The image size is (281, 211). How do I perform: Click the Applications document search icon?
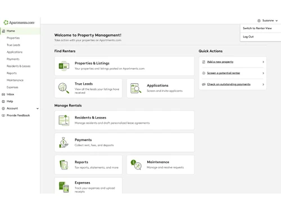136,88
